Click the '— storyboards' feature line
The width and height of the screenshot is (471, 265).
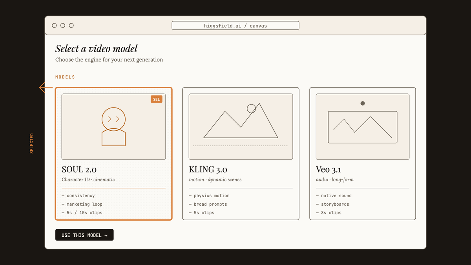(x=332, y=204)
